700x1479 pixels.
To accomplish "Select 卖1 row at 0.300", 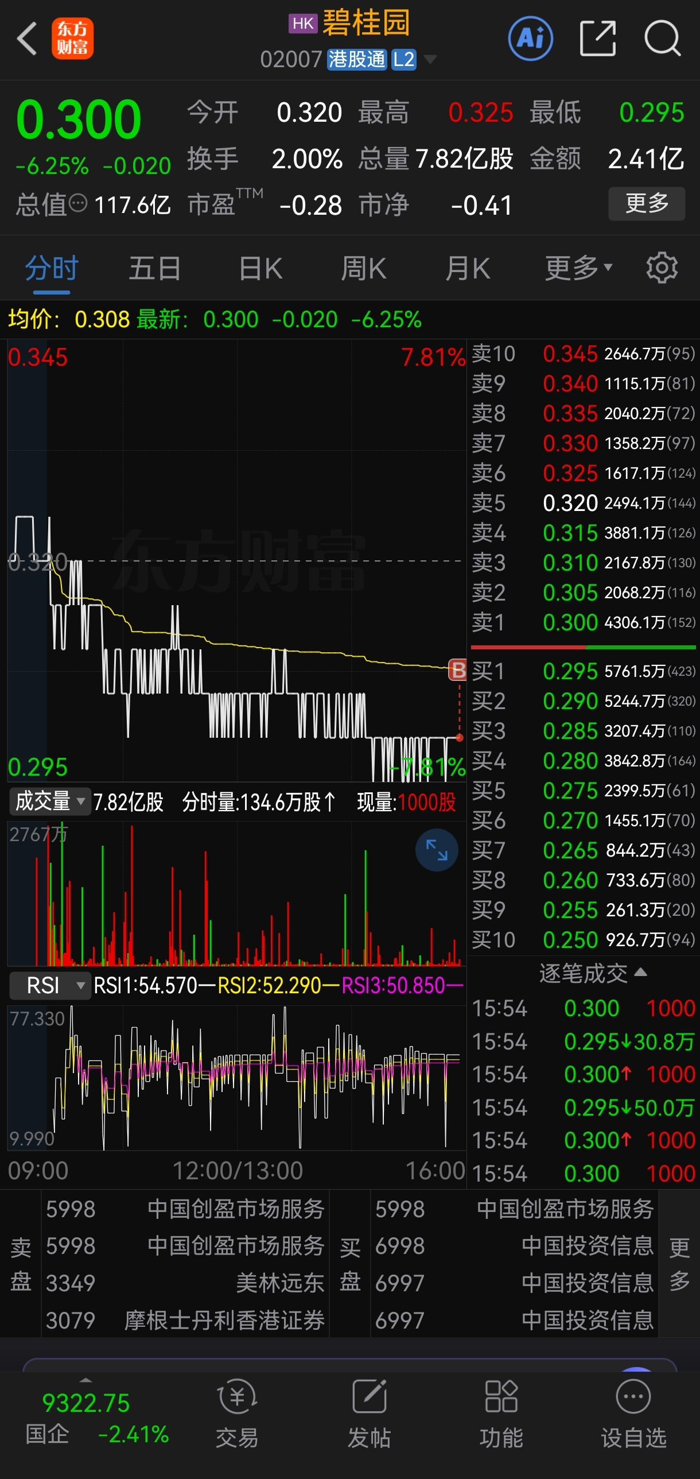I will coord(584,622).
